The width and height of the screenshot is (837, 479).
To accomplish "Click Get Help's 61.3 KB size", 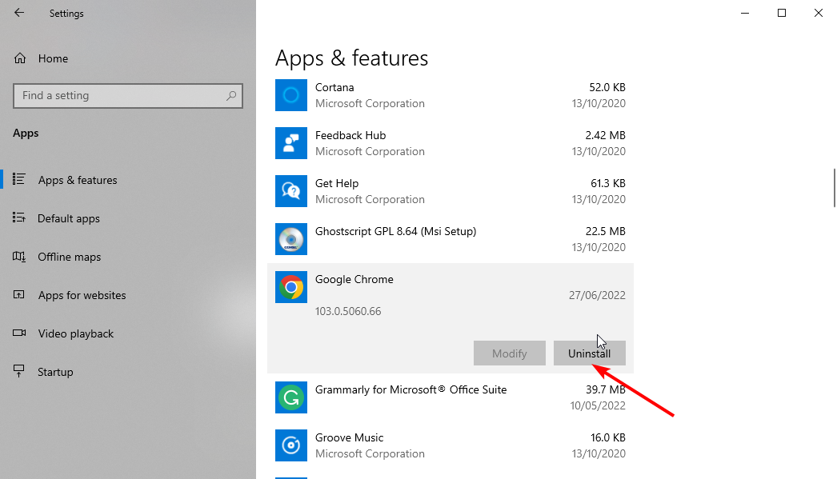I will click(x=608, y=183).
